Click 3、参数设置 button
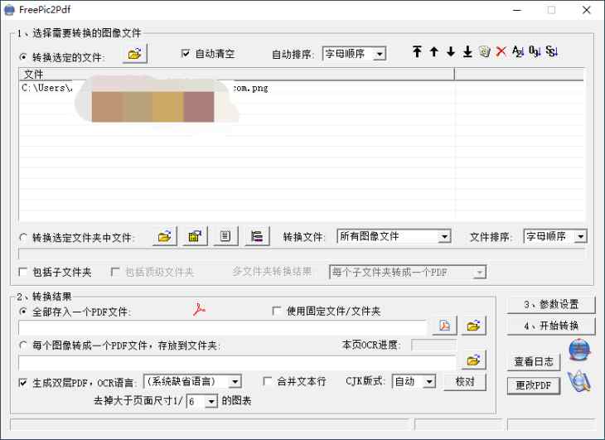 551,304
